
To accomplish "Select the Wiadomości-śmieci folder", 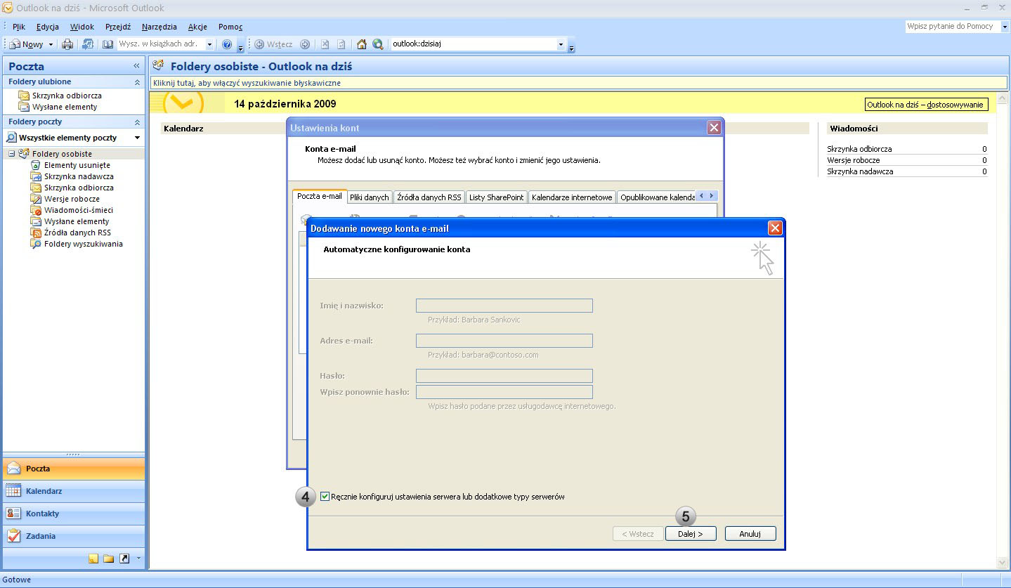I will [x=78, y=210].
